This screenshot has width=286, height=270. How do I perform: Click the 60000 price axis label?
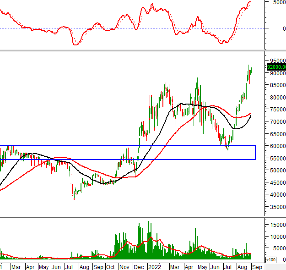[277, 146]
